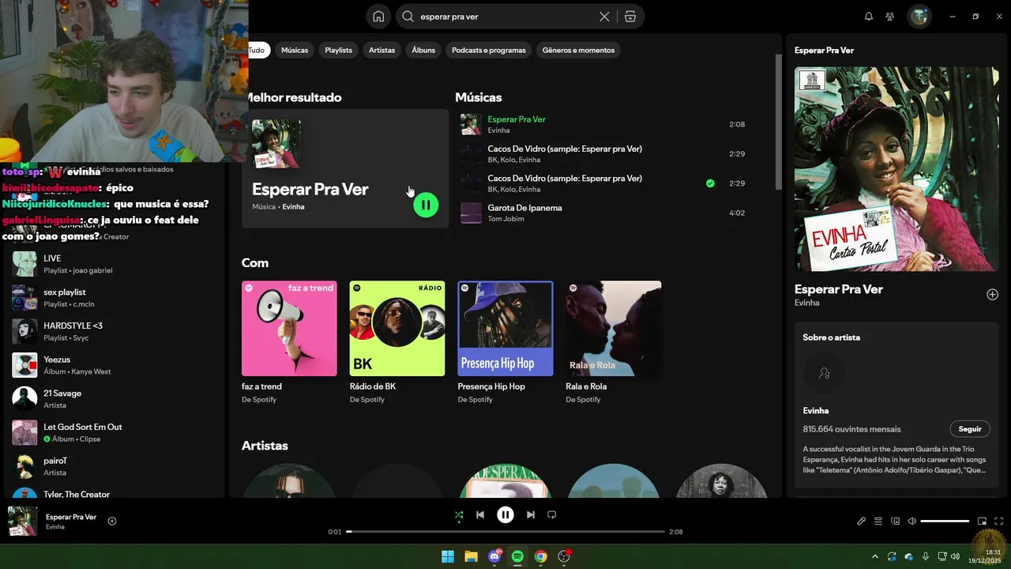Open Google Chrome from the taskbar
Image resolution: width=1011 pixels, height=569 pixels.
(x=540, y=556)
